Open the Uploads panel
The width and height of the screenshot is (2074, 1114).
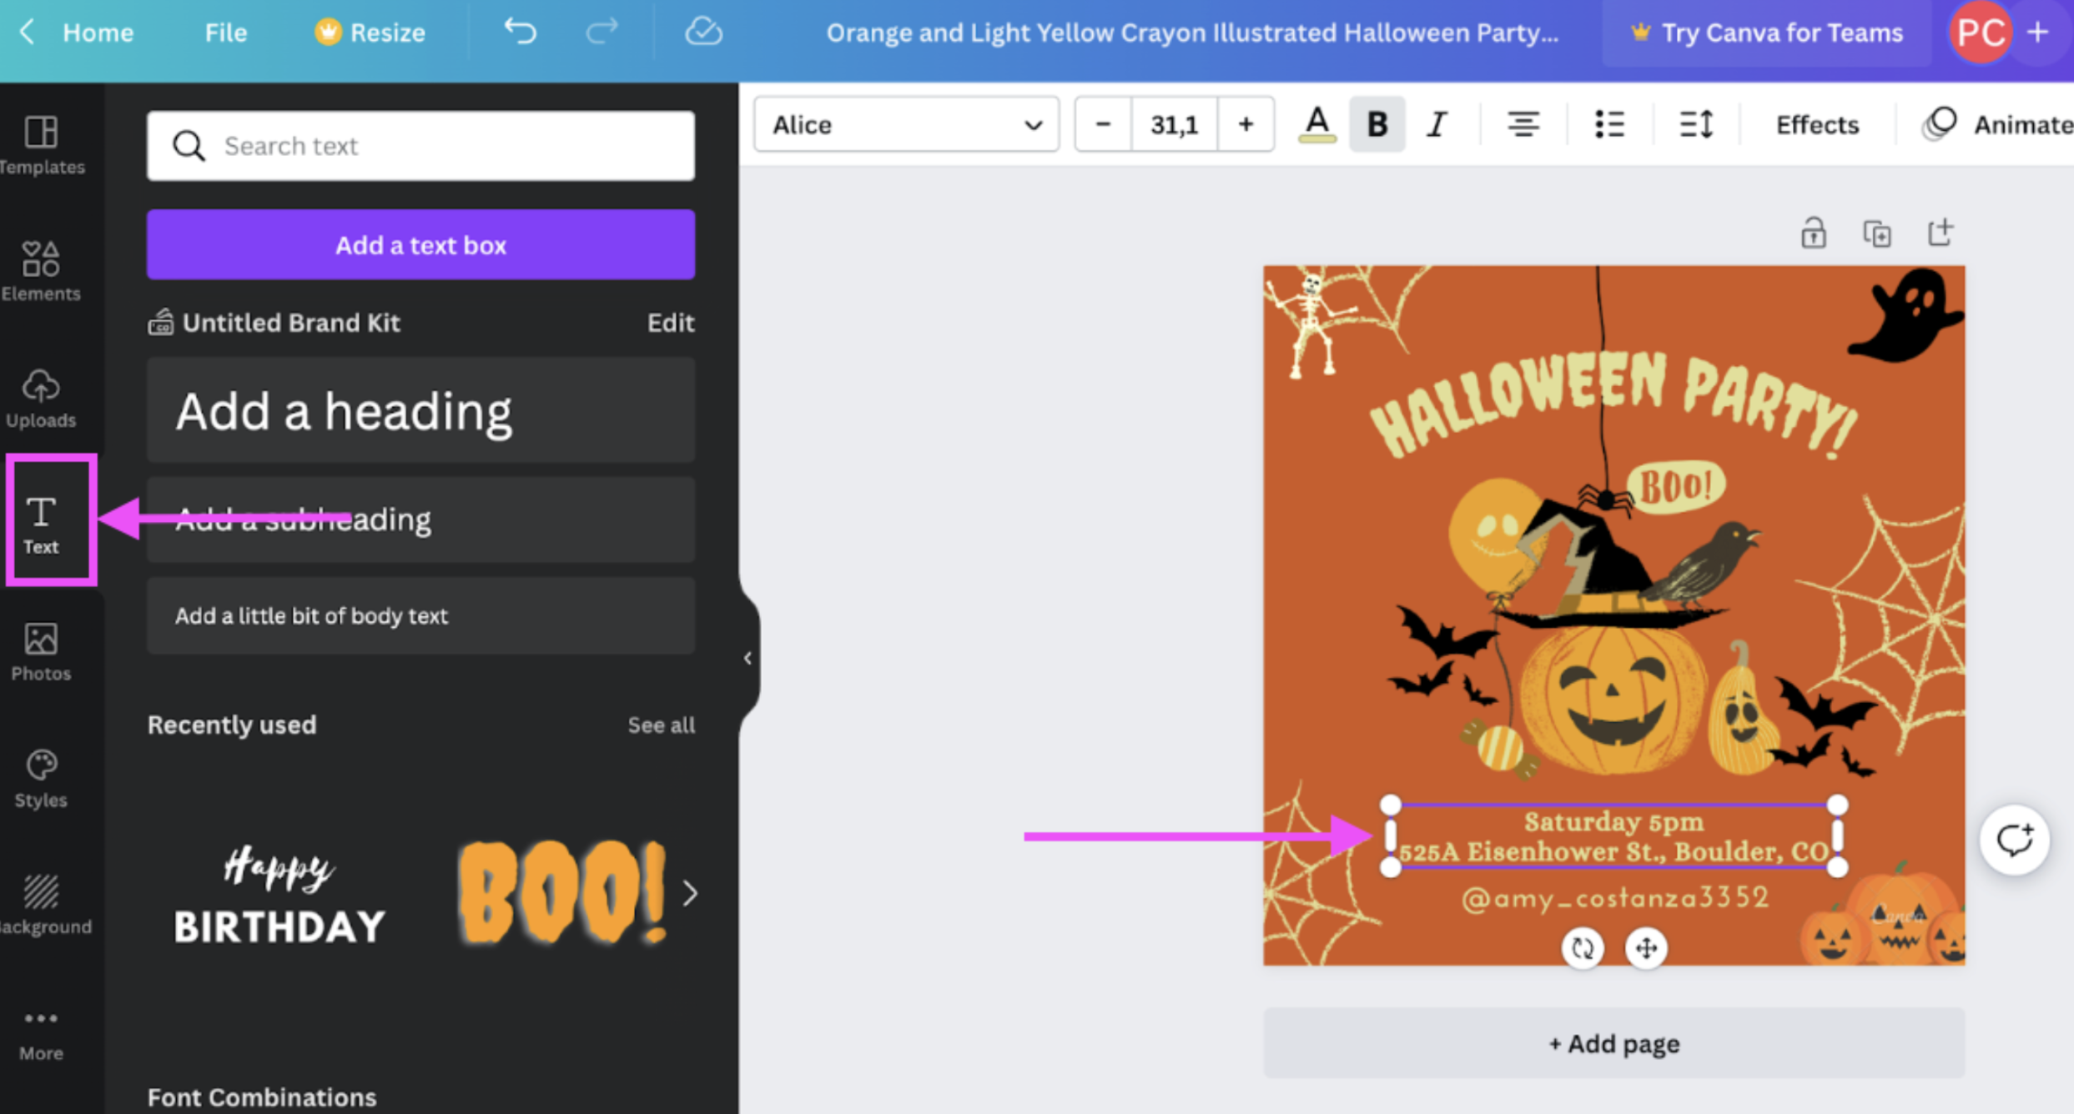pyautogui.click(x=41, y=399)
